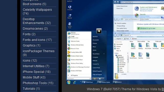Expand Recent Items submenu arrow

[104, 54]
